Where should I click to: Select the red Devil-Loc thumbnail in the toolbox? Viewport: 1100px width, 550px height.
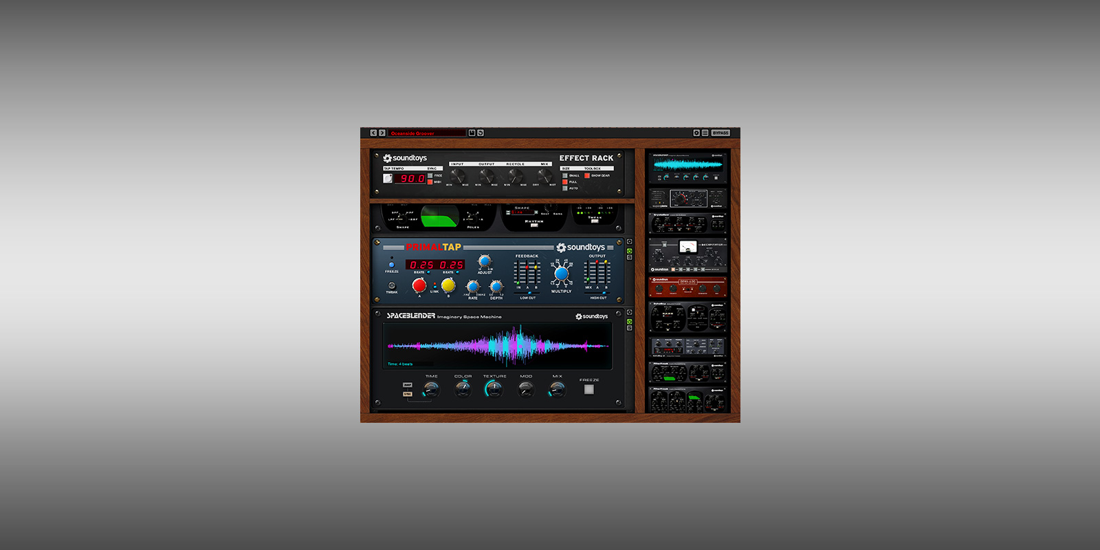click(x=687, y=287)
